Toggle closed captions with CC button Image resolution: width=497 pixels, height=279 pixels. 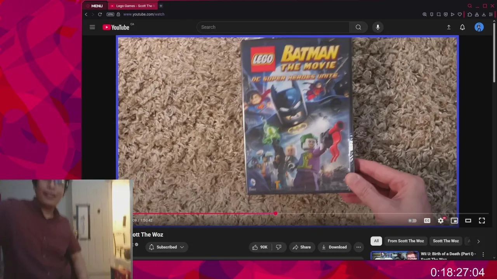(427, 220)
